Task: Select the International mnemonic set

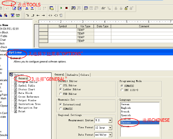Action: pos(60,104)
